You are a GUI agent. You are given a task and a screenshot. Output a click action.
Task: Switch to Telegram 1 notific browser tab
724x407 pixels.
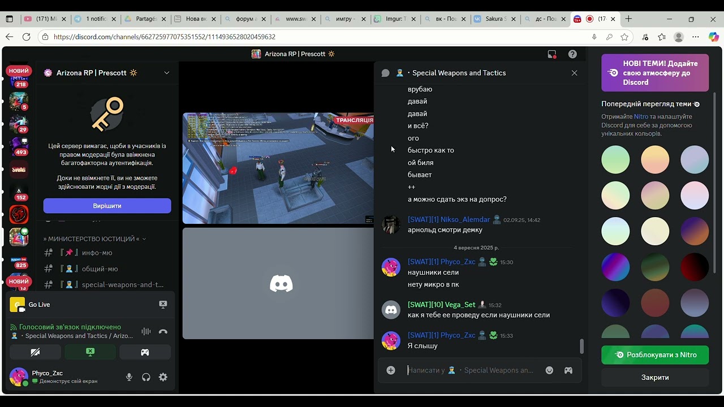click(95, 19)
